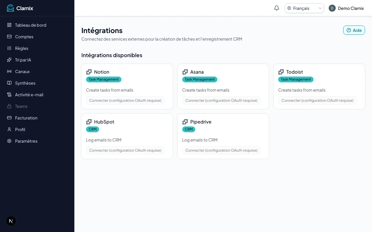
Task: Connect Notion via the Connecter button
Action: click(x=125, y=100)
